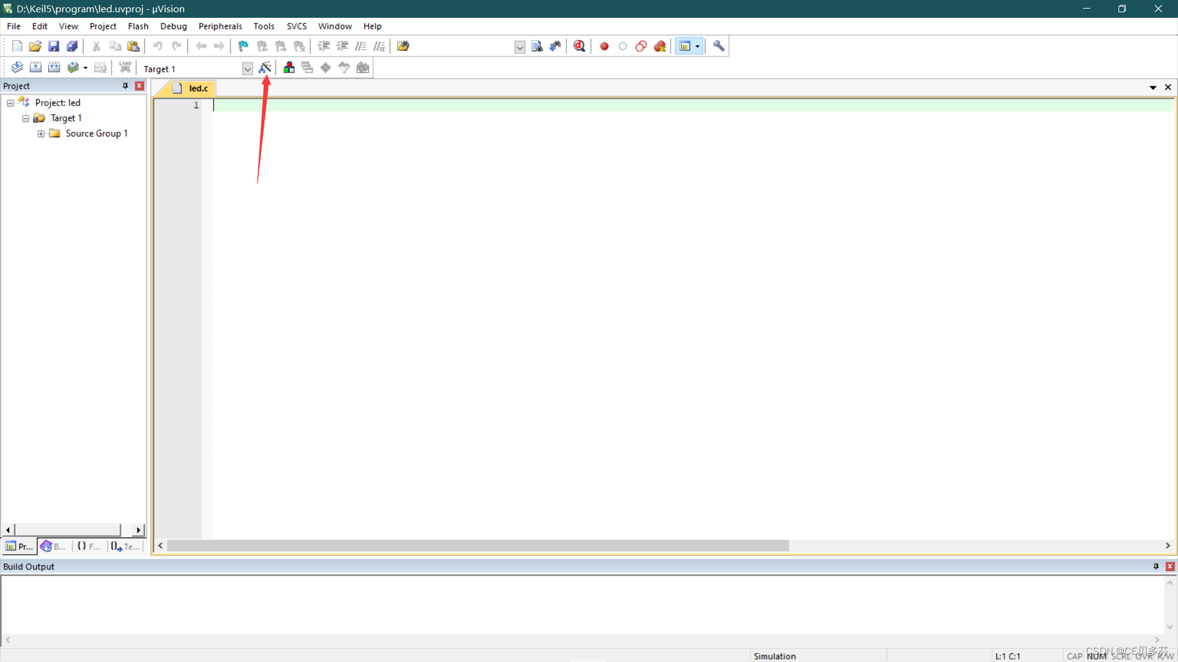Select the led.c editor tab

click(x=198, y=88)
